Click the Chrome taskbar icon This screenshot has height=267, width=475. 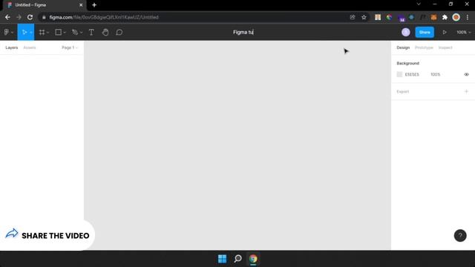253,259
